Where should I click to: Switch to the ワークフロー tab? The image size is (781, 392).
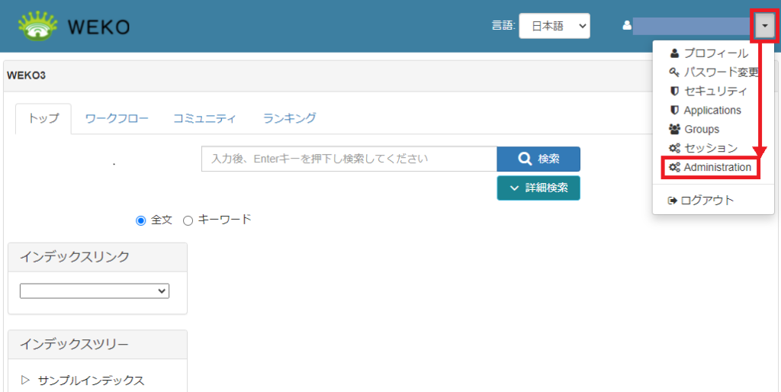pos(117,118)
